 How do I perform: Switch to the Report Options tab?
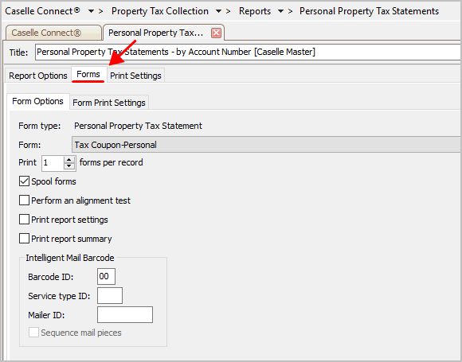click(x=38, y=76)
